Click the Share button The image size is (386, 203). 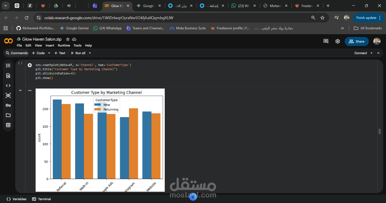tap(357, 41)
